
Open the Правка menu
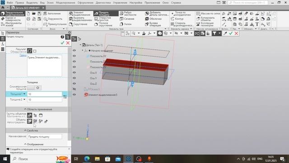(19, 3)
